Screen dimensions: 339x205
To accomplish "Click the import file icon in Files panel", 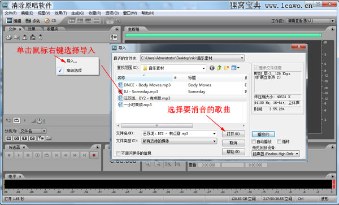I will tap(9, 37).
